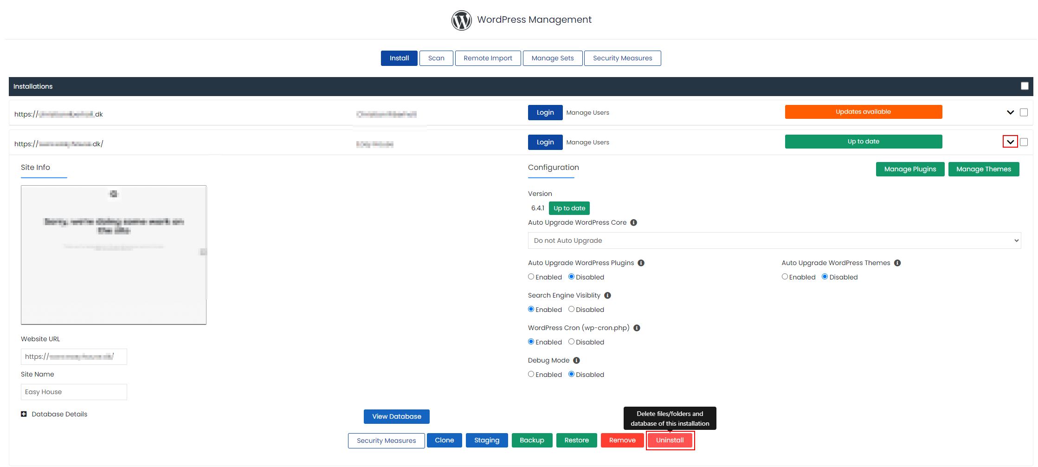Switch to Manage Sets tab

click(x=552, y=58)
